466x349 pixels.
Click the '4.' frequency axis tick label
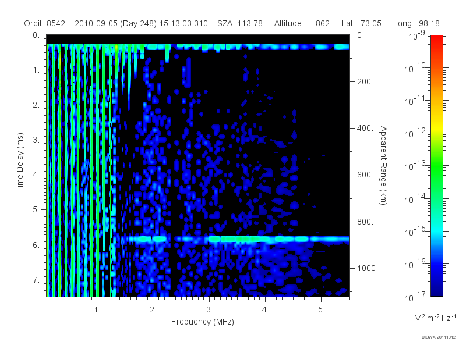pos(266,309)
